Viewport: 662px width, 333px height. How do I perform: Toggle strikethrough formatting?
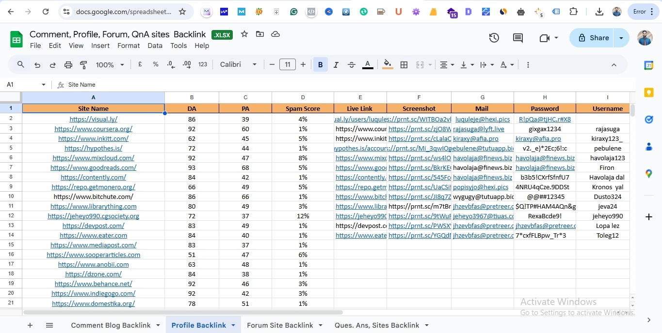[352, 65]
